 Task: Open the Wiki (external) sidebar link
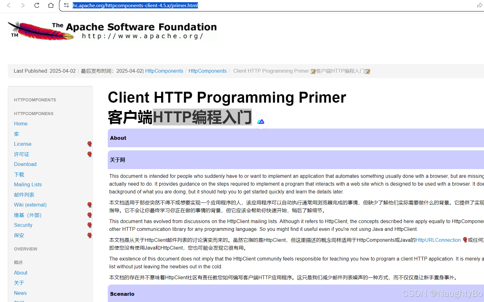click(30, 205)
